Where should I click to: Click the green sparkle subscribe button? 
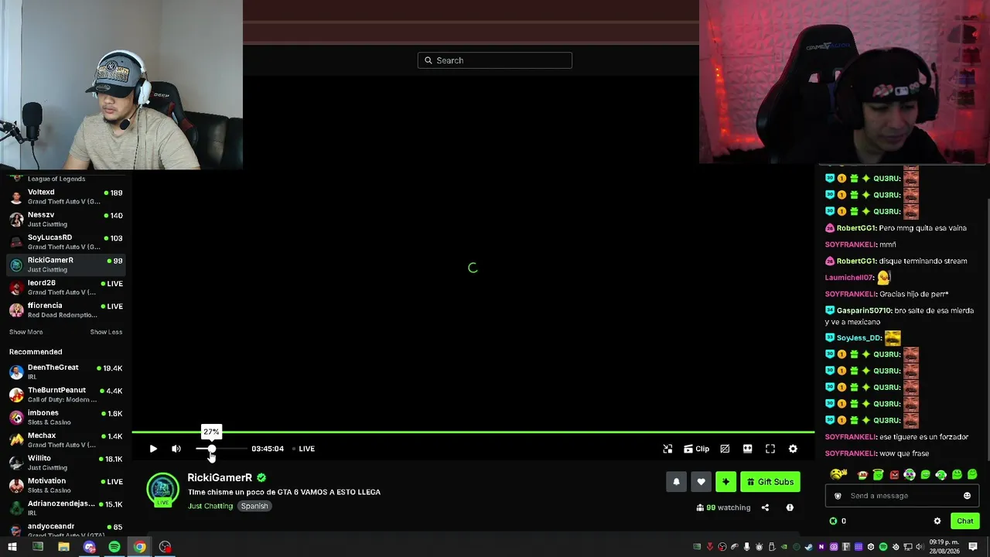click(725, 482)
